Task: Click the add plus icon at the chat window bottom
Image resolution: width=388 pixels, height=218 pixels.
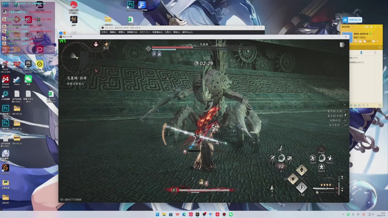Action: point(368,105)
